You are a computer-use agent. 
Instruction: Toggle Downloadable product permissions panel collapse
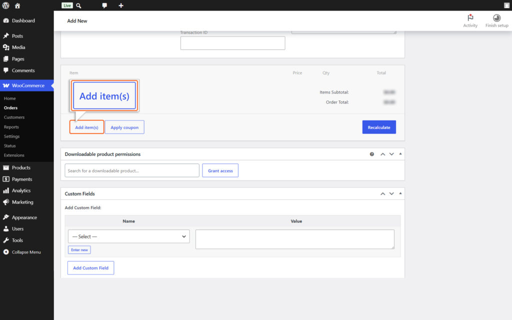point(400,154)
